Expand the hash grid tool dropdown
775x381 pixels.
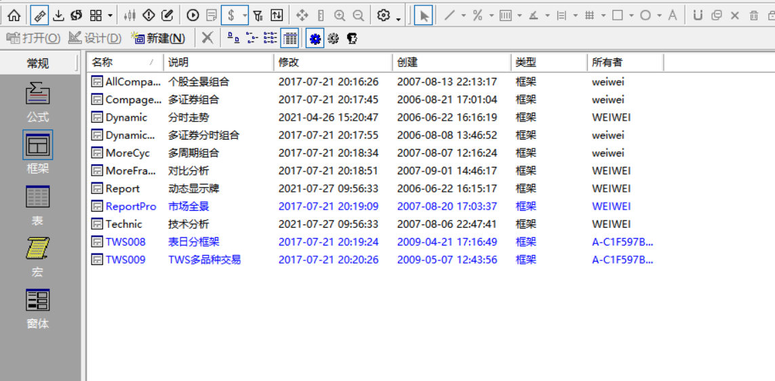[x=603, y=16]
